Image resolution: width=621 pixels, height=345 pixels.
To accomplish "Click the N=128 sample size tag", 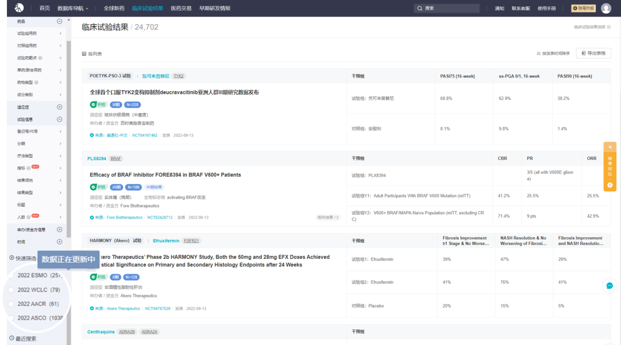I will point(131,277).
